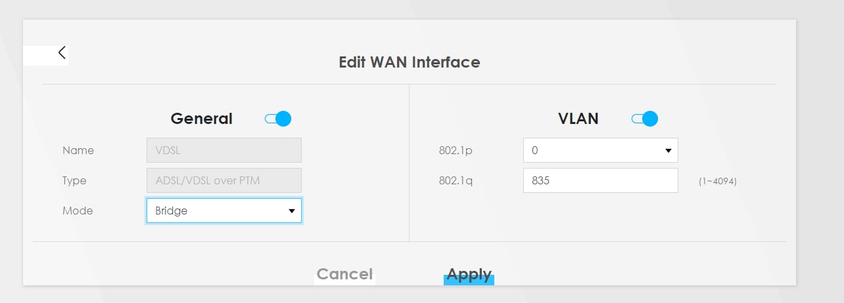Click the 802.1q VLAN ID field
This screenshot has height=303, width=844.
pyautogui.click(x=600, y=180)
